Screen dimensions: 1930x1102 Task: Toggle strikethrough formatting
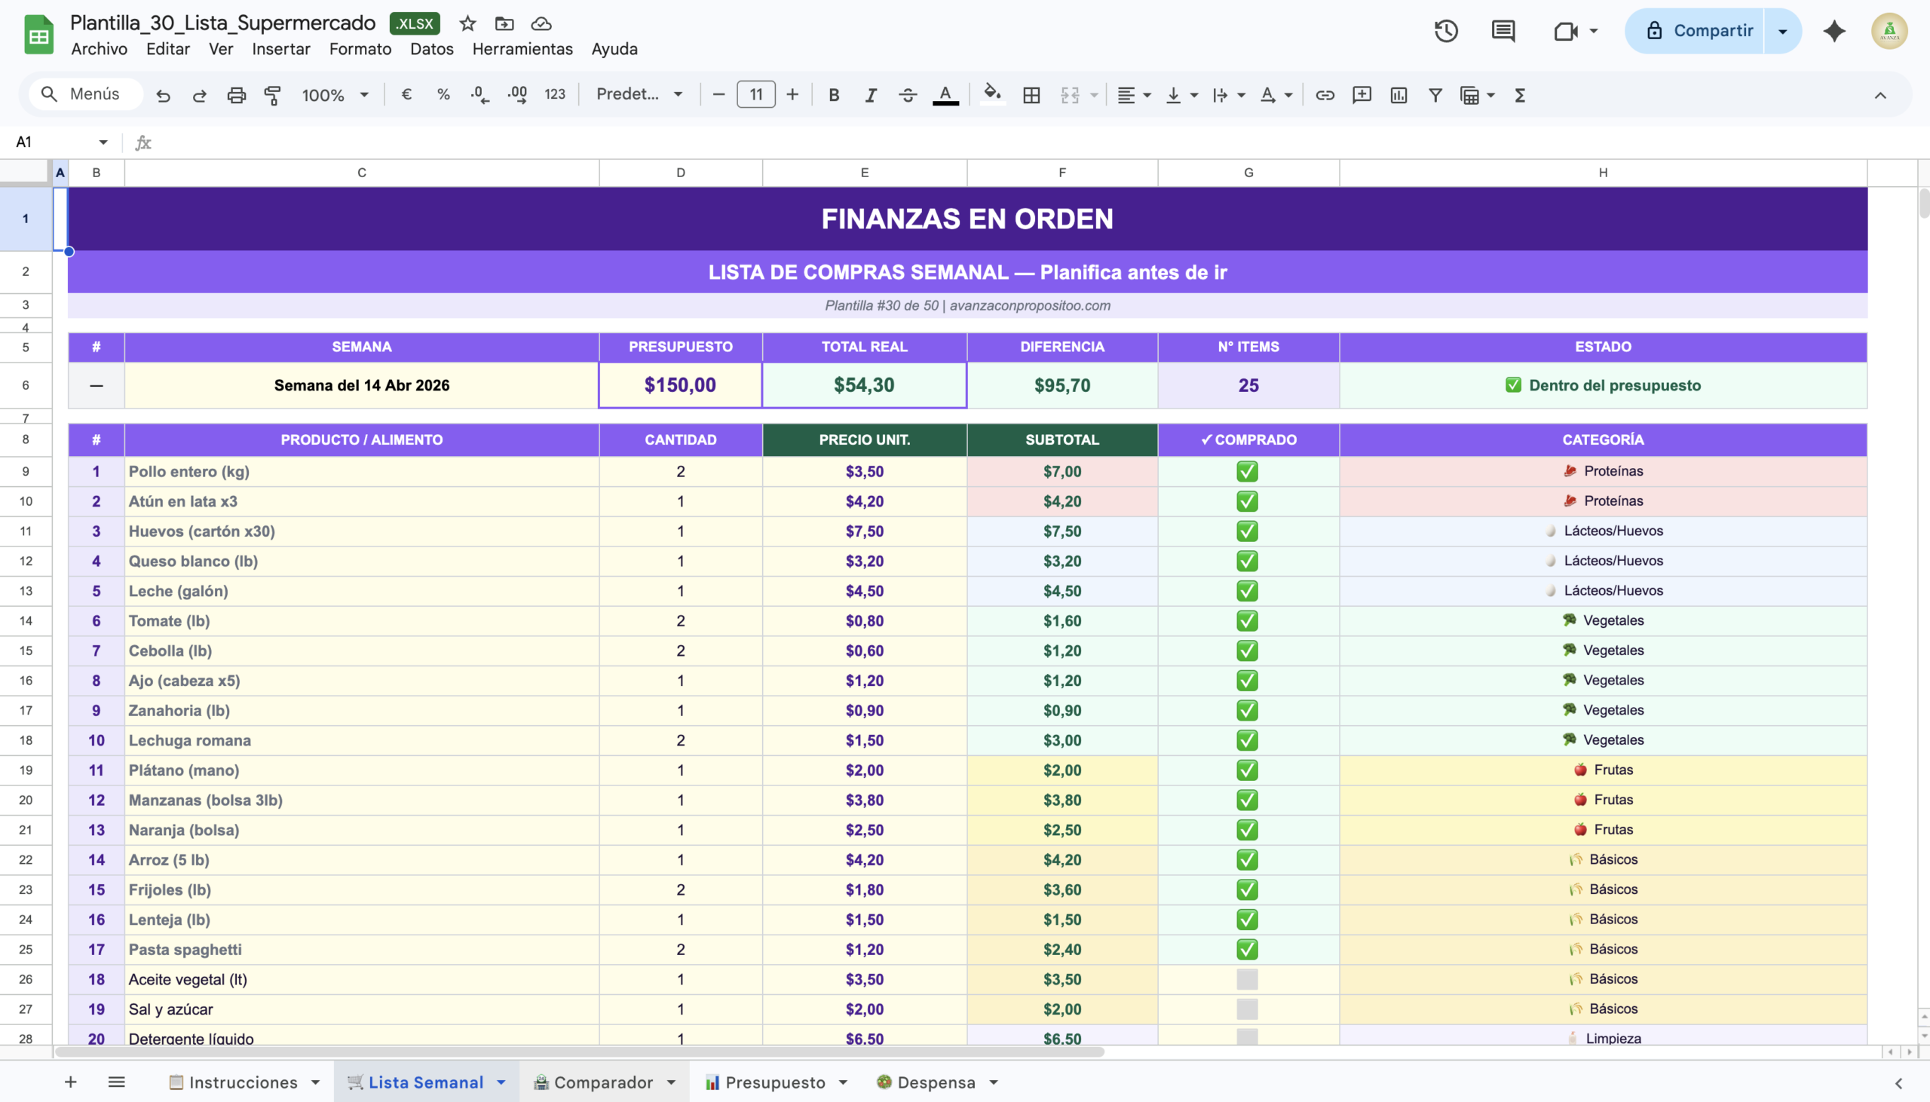pos(908,95)
